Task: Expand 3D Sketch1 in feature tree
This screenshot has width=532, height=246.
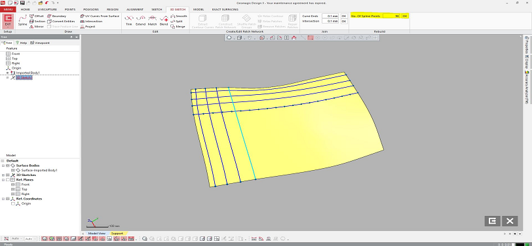Action: coord(7,78)
